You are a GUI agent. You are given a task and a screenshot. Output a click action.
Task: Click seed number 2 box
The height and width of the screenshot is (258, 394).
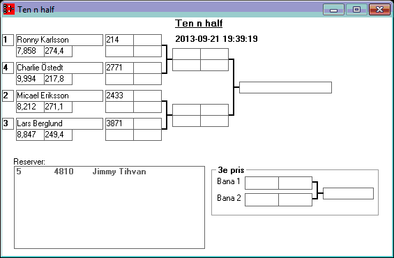click(x=8, y=96)
